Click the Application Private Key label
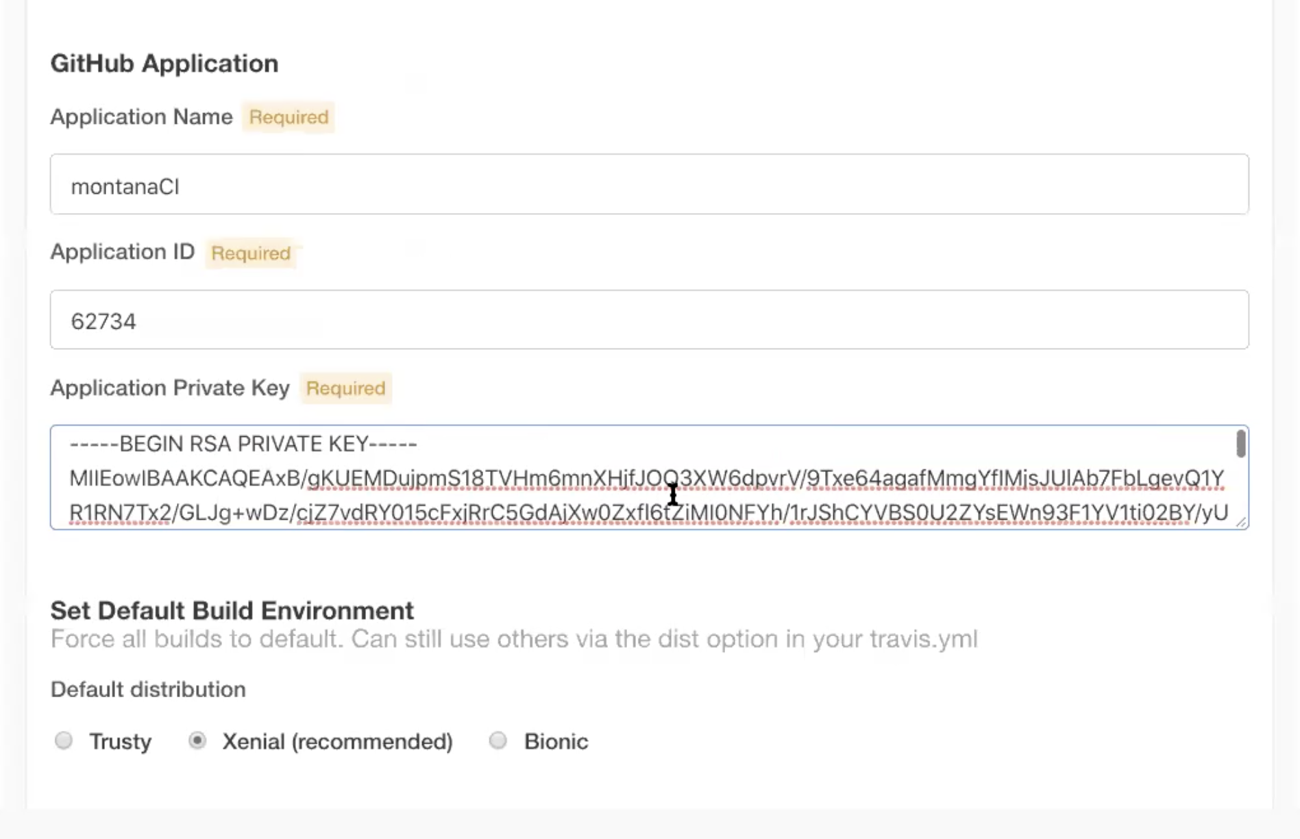 (170, 388)
